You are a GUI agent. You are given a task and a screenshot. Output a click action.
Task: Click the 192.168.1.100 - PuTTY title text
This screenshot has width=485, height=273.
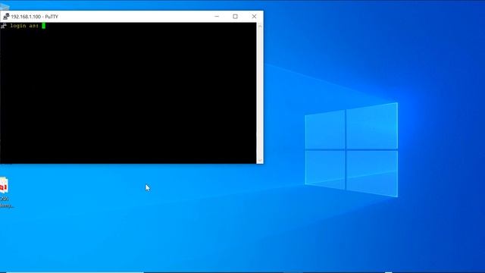click(34, 17)
